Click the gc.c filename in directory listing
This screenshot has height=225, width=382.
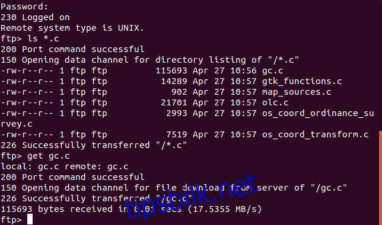point(273,71)
